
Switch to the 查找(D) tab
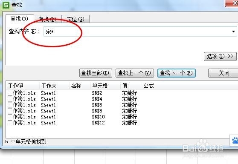[19, 19]
